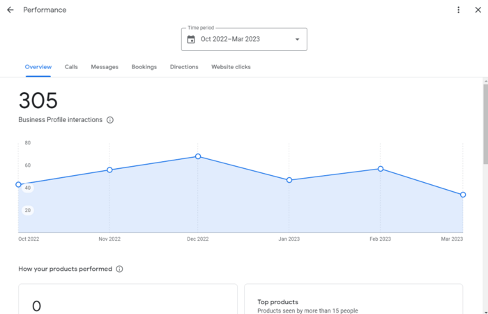
Task: Close the Performance panel
Action: 478,10
